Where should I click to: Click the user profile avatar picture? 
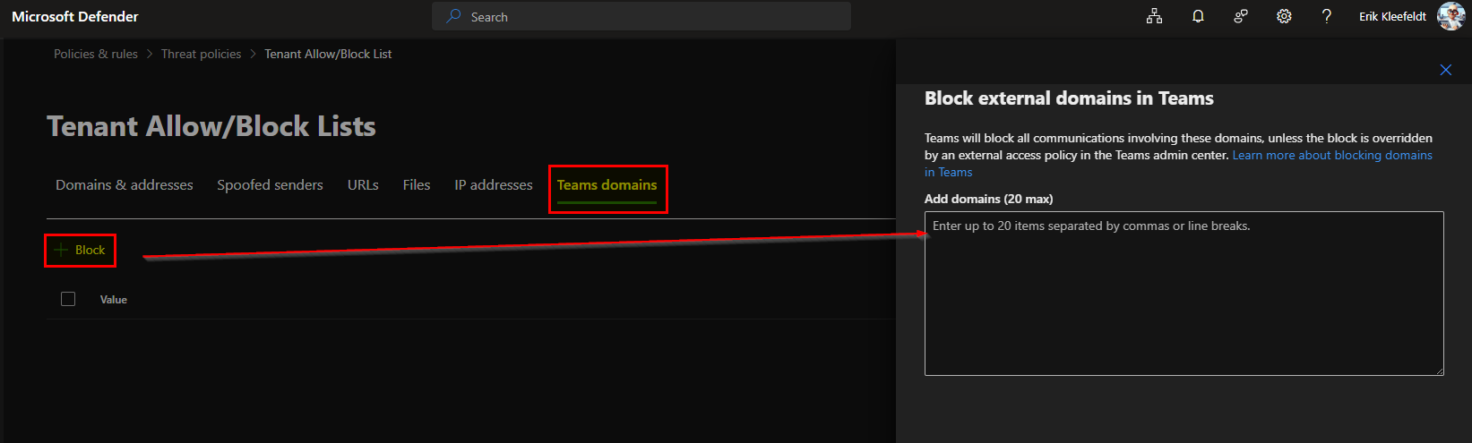1450,16
